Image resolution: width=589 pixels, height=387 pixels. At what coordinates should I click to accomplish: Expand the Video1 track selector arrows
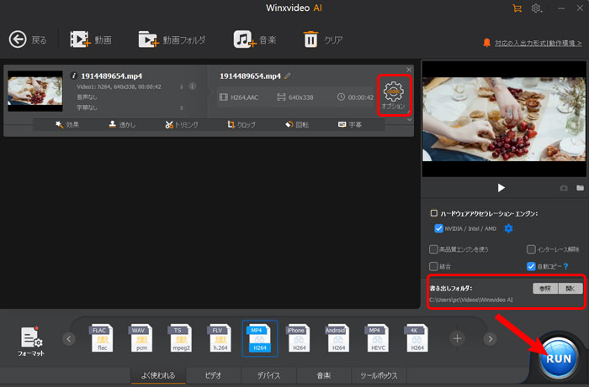(x=182, y=86)
